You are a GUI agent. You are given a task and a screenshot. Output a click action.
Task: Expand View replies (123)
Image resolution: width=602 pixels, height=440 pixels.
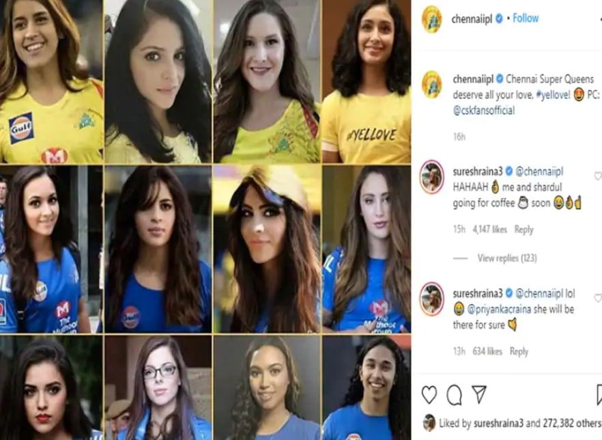pos(506,258)
